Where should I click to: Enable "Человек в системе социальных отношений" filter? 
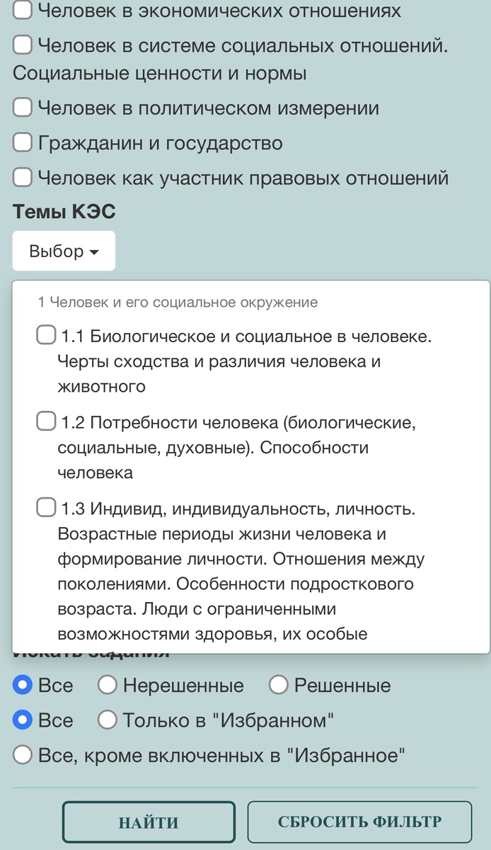22,44
